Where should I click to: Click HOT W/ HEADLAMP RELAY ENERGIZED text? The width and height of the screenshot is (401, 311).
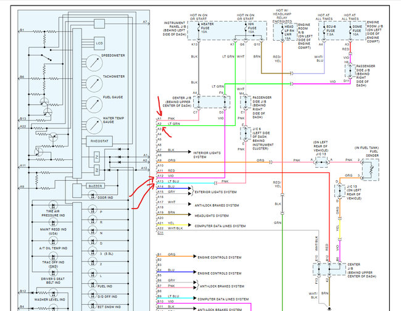(x=282, y=16)
